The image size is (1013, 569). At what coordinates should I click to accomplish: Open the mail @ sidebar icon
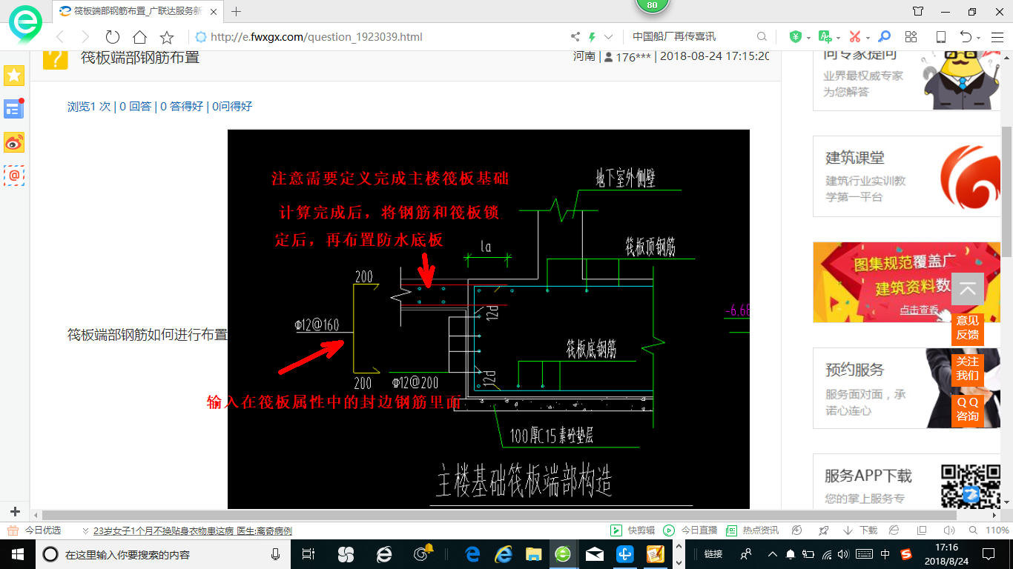click(x=14, y=176)
